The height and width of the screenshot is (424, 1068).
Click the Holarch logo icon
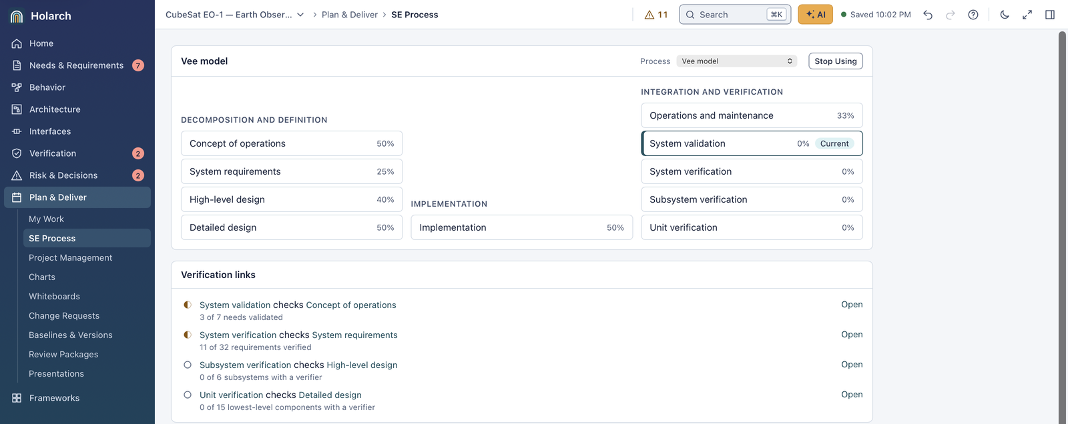pos(17,16)
